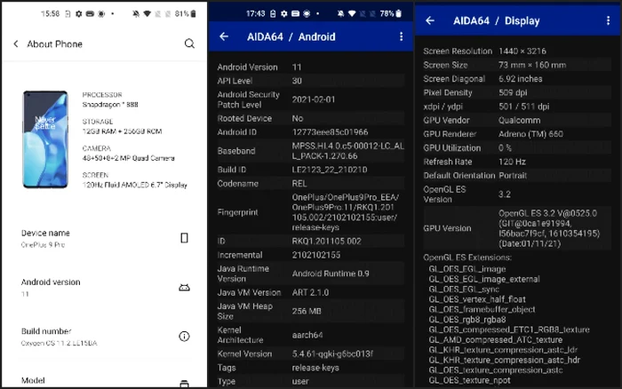Select ID RKQ1.201105.002
Screen dimensions: 622x389
[326, 241]
